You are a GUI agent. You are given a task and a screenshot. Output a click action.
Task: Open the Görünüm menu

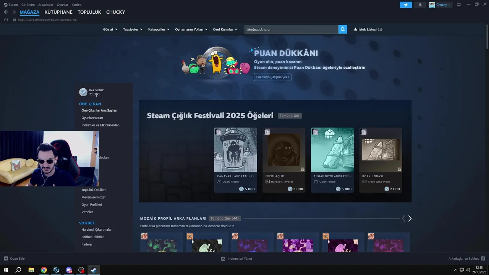click(28, 5)
